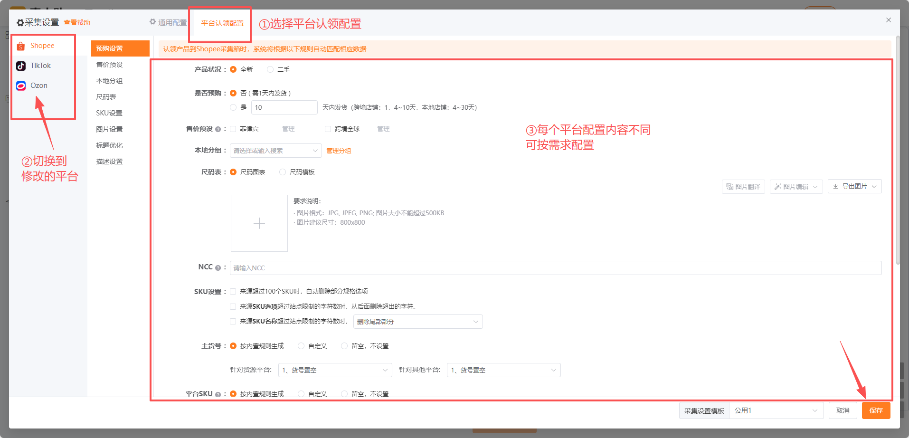Click the TikTok platform icon
Screen dimensions: 909x438
pos(21,66)
